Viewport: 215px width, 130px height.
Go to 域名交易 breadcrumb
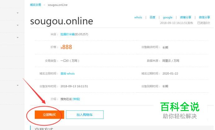(x=35, y=5)
